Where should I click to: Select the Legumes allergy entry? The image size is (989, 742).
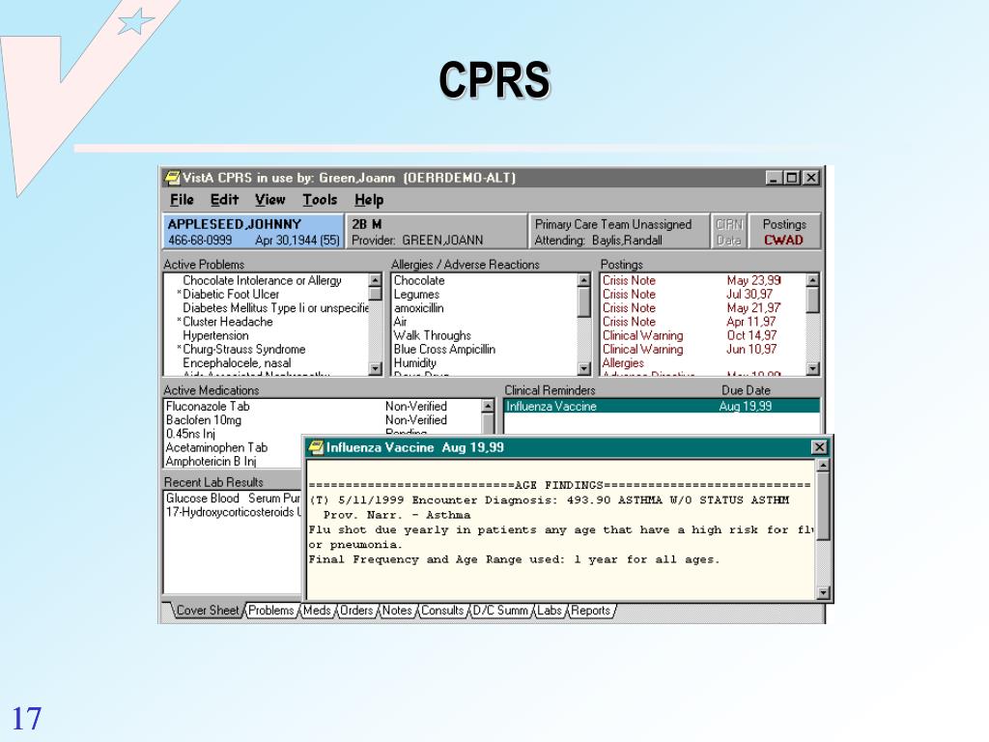point(416,294)
